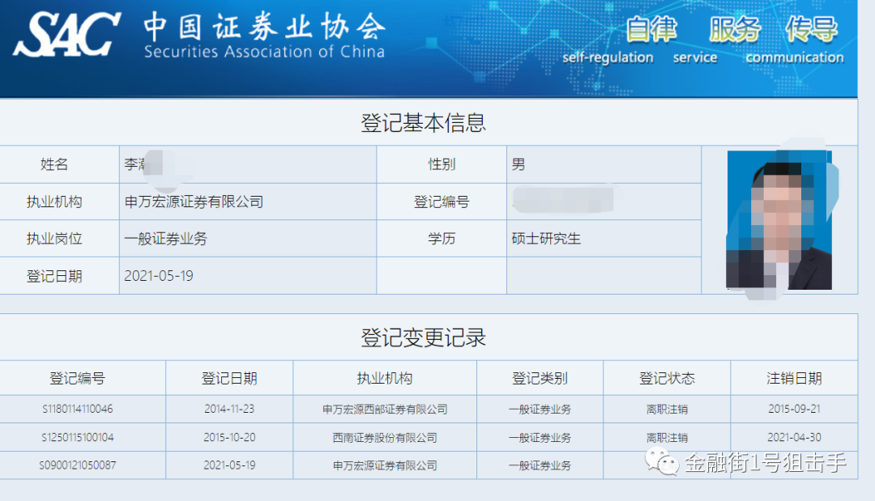Viewport: 875px width, 501px height.
Task: Click 一般证券业务 in the S1180114110046 row
Action: coord(540,409)
